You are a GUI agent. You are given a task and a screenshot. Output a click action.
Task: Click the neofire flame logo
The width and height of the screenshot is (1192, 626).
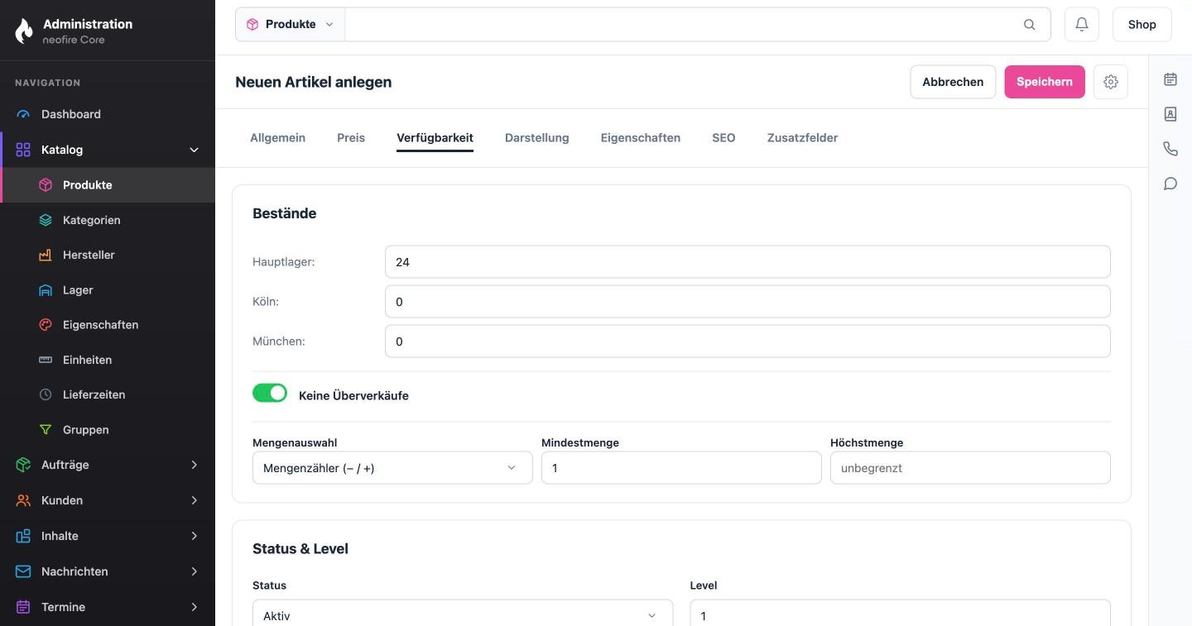tap(25, 31)
